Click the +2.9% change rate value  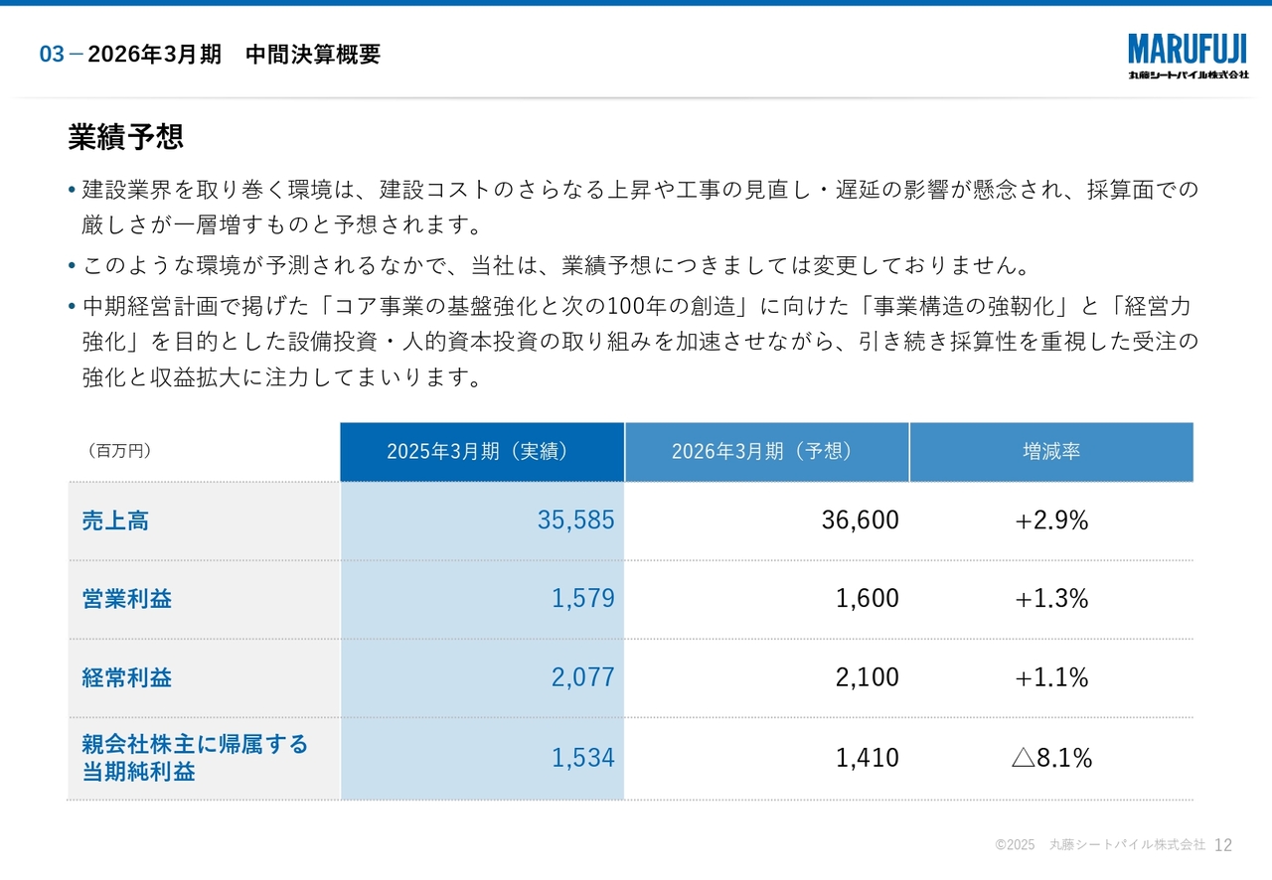(x=1051, y=520)
